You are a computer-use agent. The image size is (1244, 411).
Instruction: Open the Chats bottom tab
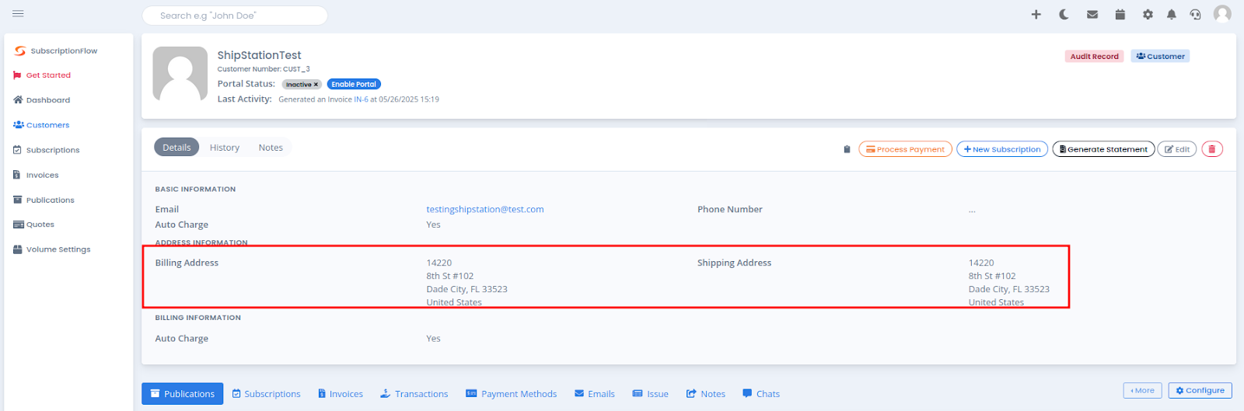pyautogui.click(x=761, y=394)
